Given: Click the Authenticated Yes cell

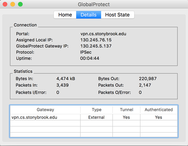Looking at the screenshot, I should point(158,117).
